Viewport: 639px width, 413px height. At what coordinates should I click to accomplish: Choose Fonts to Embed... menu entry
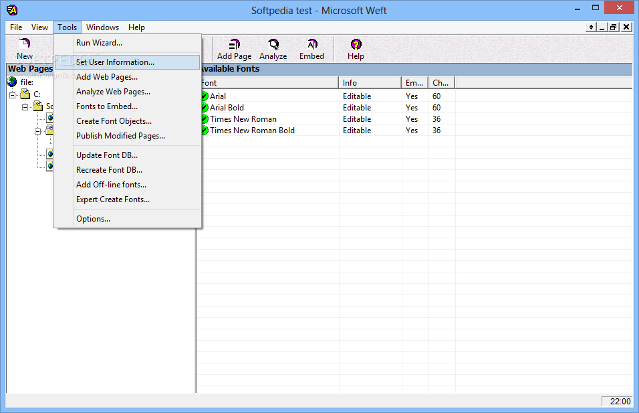[127, 106]
